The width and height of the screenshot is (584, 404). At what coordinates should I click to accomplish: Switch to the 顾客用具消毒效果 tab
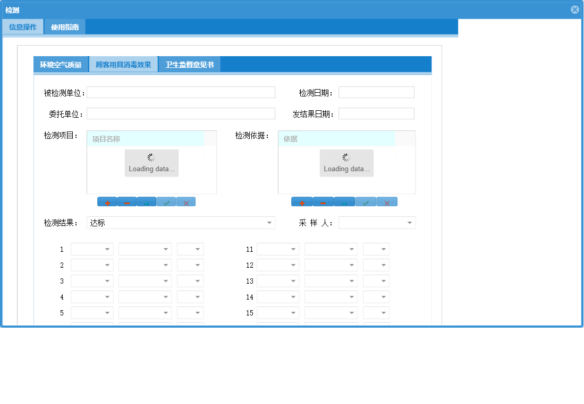pyautogui.click(x=123, y=64)
